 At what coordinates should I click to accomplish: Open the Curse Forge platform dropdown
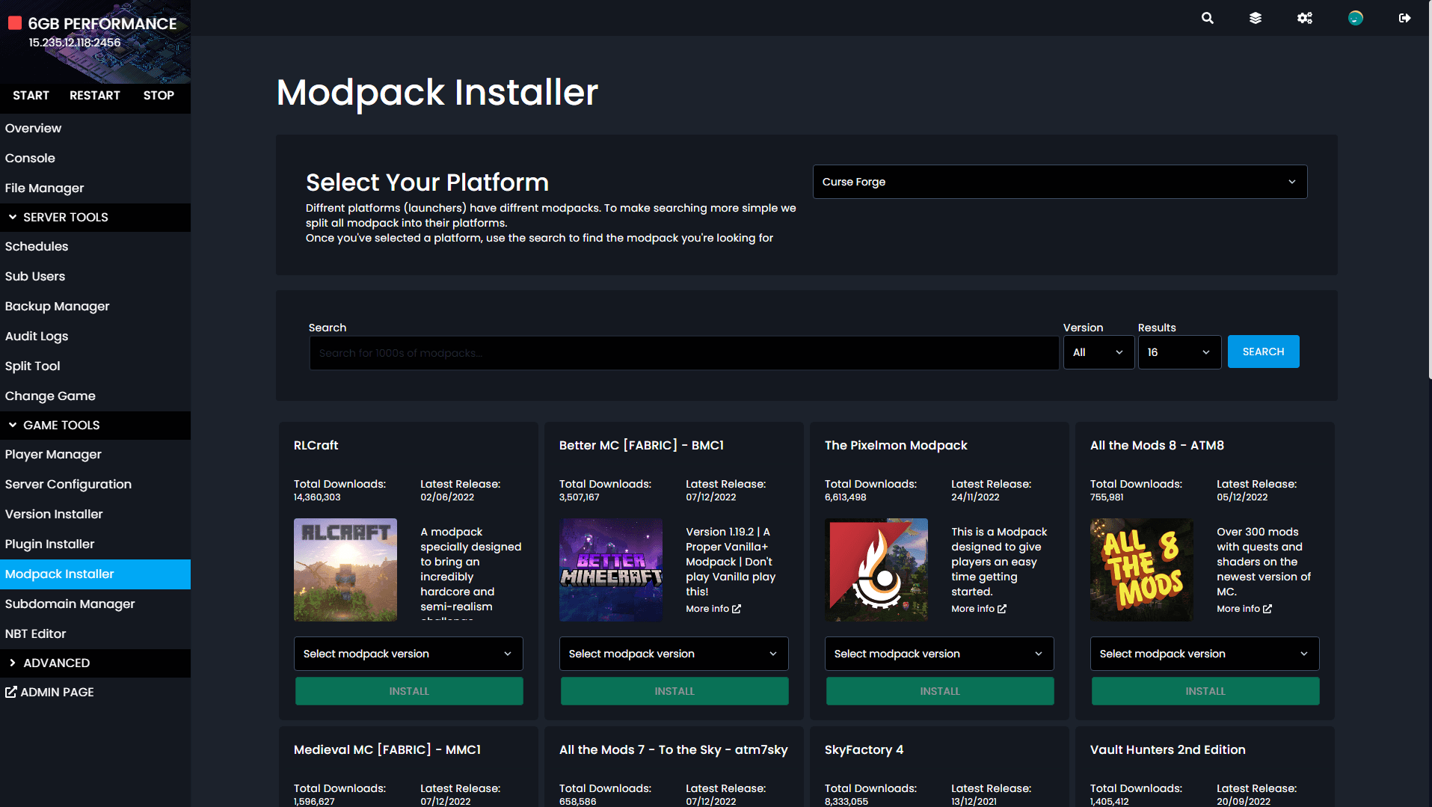pos(1060,182)
